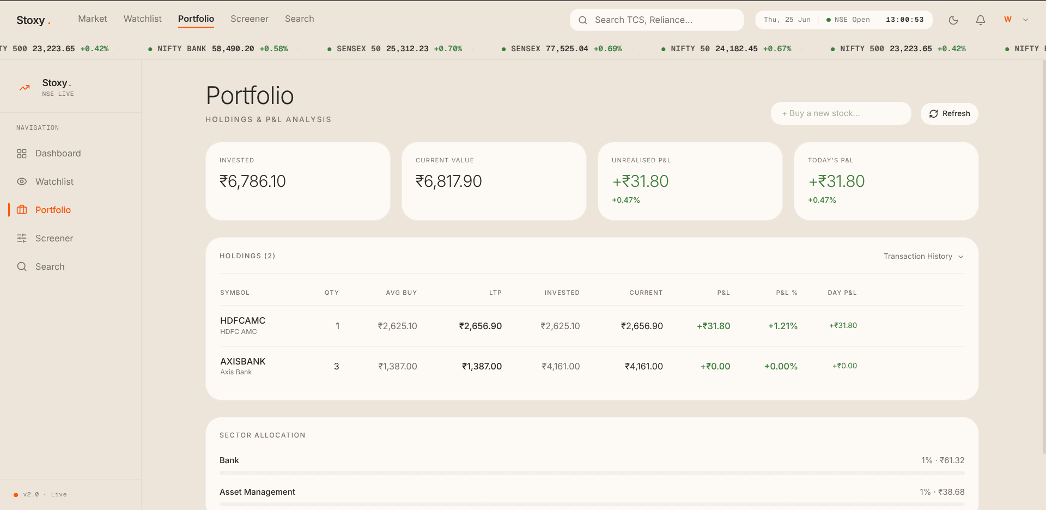The width and height of the screenshot is (1046, 510).
Task: Click the Asset Management sector label
Action: point(257,492)
